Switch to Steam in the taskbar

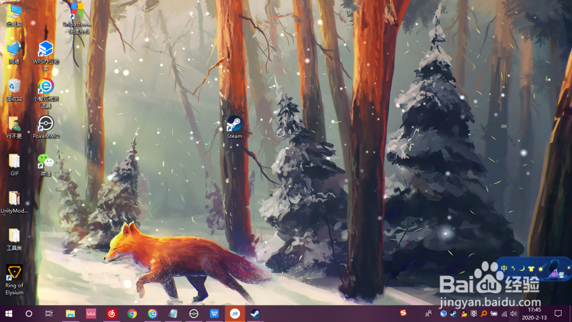tap(255, 313)
